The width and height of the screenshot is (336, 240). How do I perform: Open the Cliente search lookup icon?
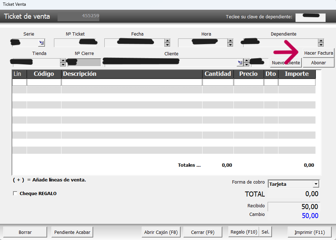pos(240,63)
